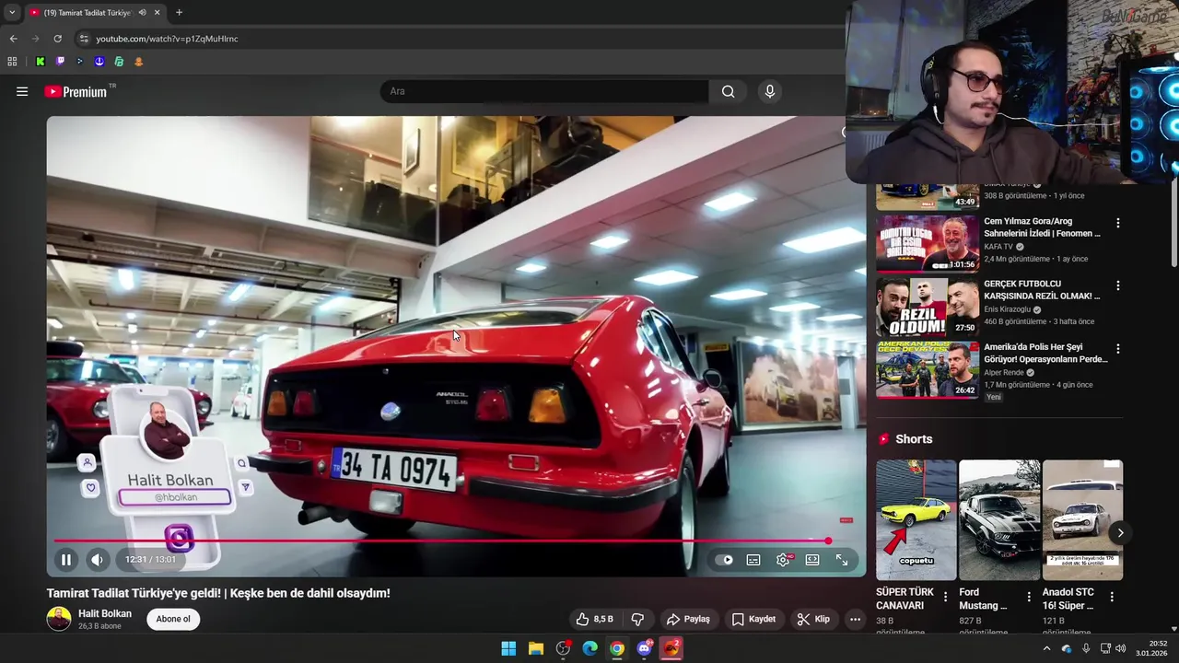The height and width of the screenshot is (663, 1179).
Task: Show hidden system tray icons
Action: 1046,648
